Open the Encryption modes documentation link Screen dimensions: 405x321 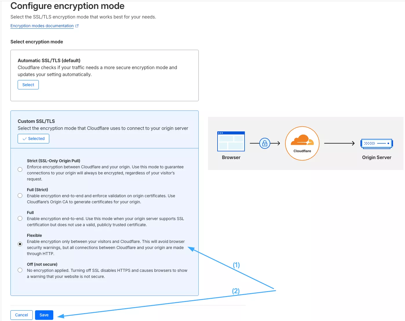coord(42,26)
